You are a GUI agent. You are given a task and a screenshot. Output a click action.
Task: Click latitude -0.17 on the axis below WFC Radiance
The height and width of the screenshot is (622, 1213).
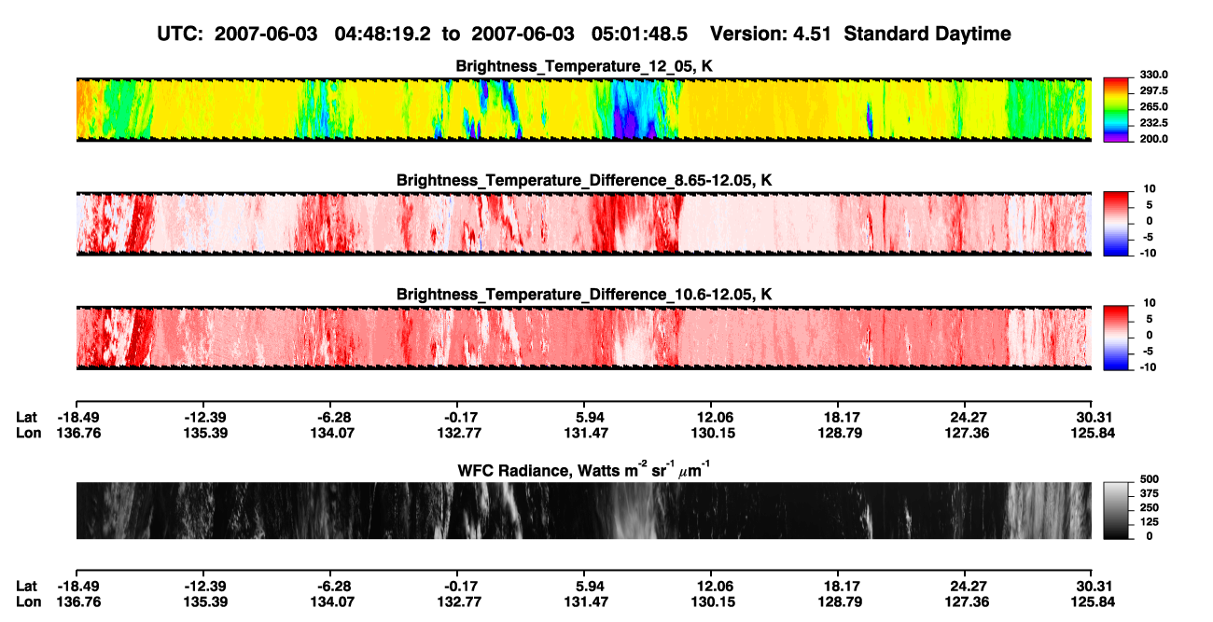click(x=457, y=586)
